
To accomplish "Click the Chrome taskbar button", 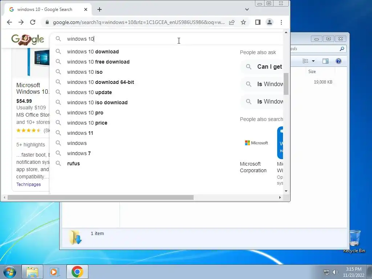I will coord(77,272).
